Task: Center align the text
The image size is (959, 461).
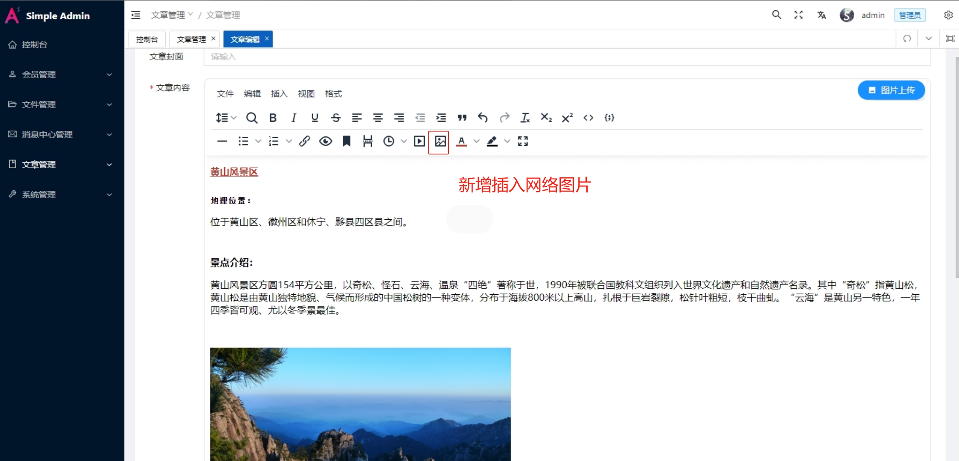Action: (x=378, y=118)
